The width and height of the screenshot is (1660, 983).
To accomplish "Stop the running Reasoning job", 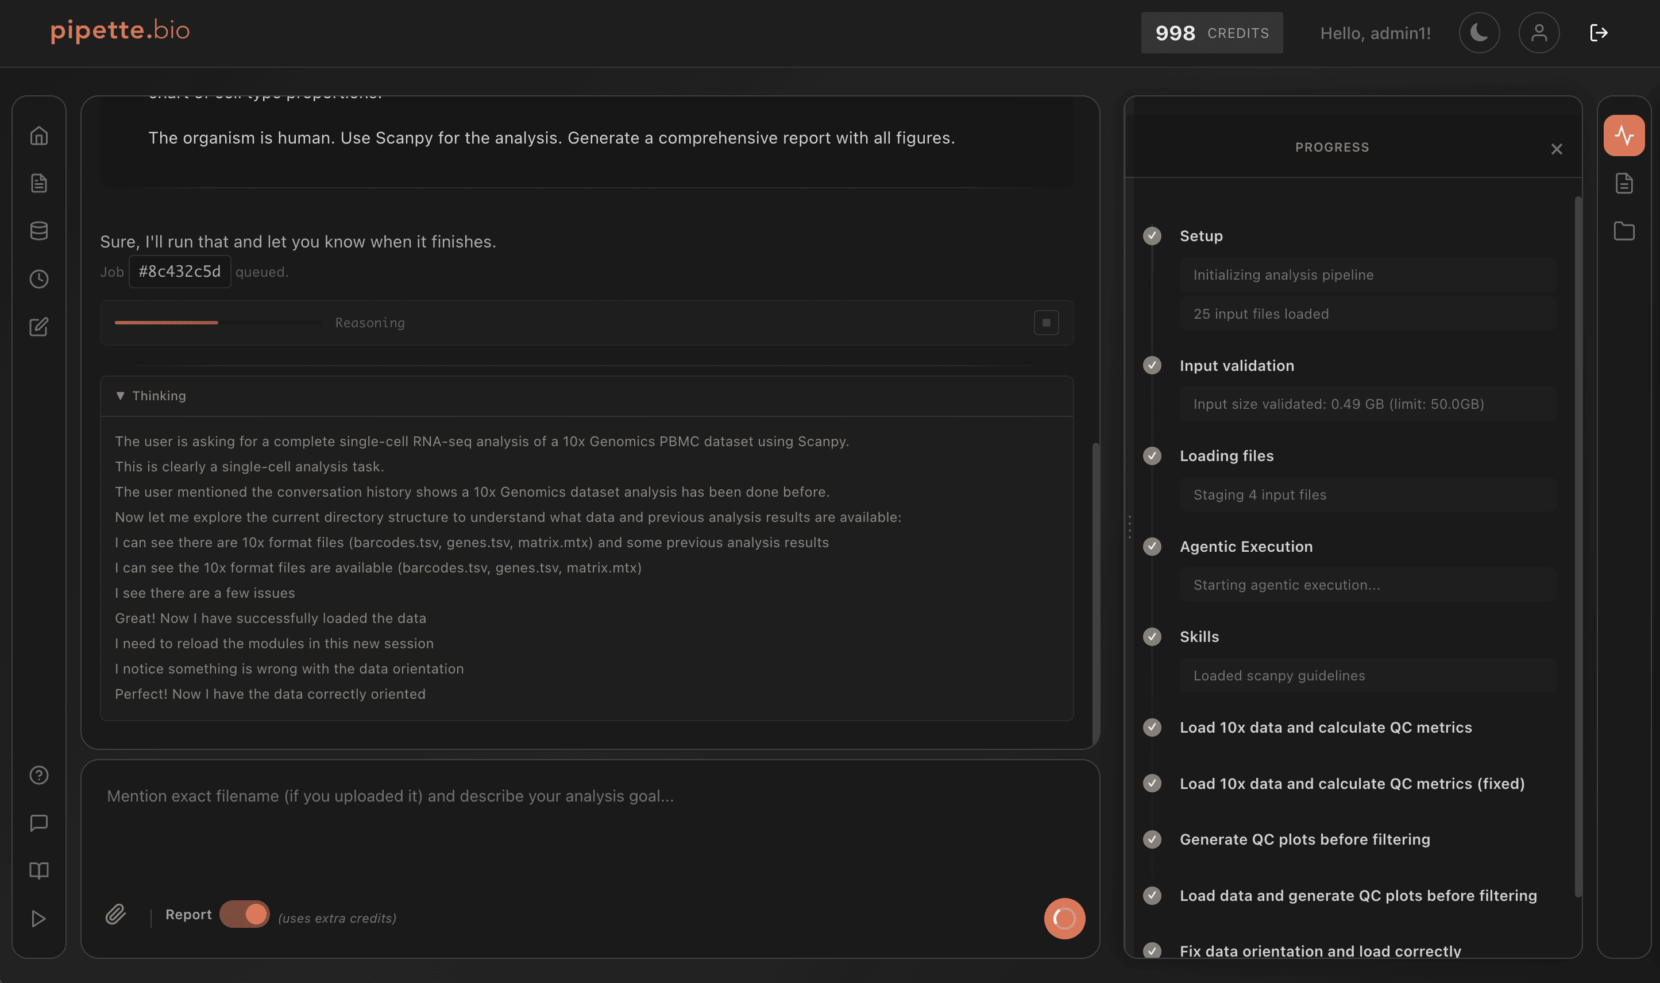I will coord(1046,323).
